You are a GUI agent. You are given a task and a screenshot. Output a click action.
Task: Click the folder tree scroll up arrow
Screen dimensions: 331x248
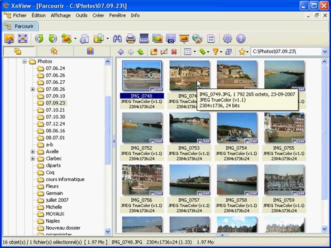pyautogui.click(x=108, y=62)
